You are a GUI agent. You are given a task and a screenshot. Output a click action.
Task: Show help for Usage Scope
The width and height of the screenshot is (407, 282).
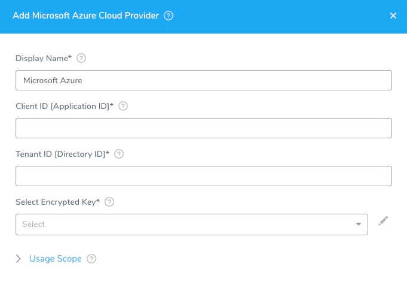click(91, 259)
